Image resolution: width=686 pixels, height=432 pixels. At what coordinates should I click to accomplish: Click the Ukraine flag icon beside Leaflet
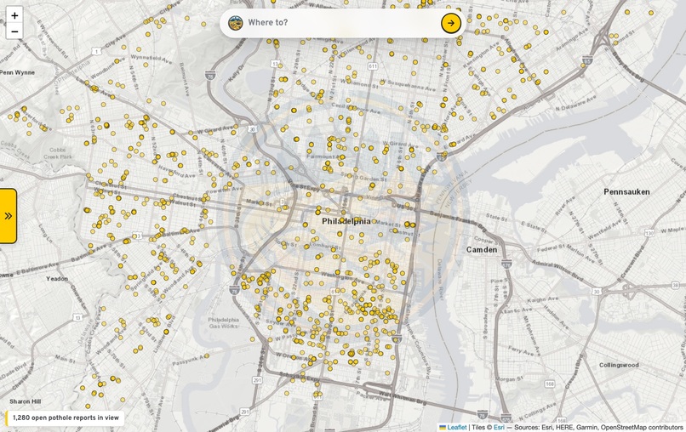coord(443,427)
